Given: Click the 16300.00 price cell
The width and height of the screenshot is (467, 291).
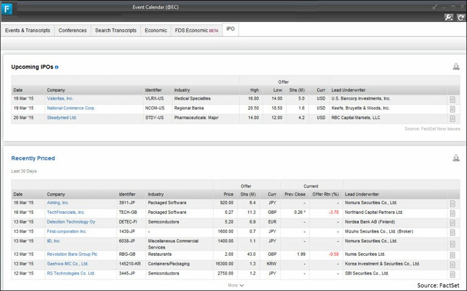Looking at the screenshot, I should click(x=224, y=264).
